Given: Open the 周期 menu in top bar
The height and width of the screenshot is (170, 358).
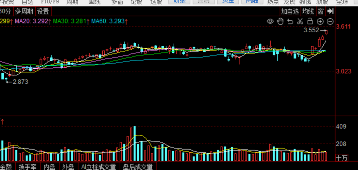Looking at the screenshot, I should (x=72, y=2).
